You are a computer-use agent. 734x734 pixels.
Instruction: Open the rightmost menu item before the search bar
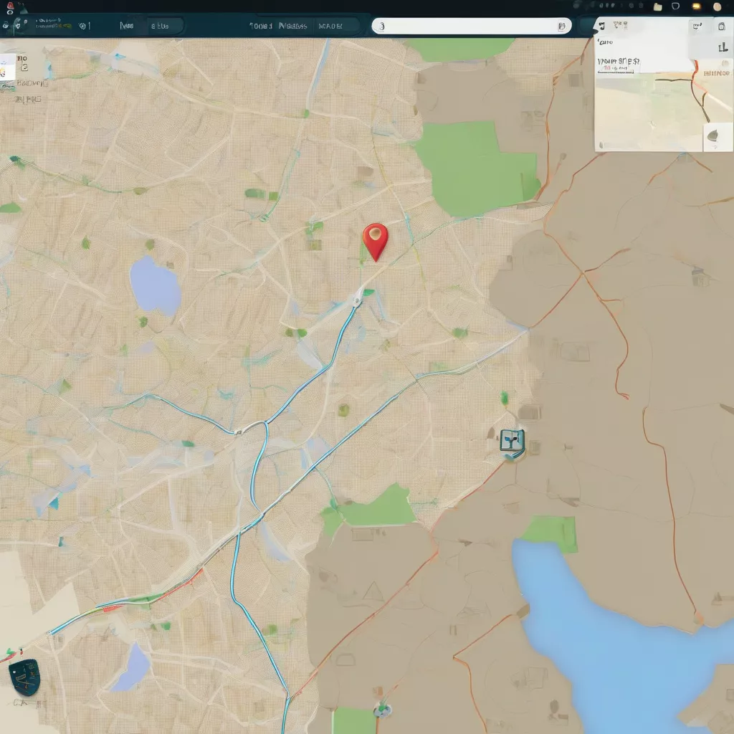pyautogui.click(x=330, y=26)
